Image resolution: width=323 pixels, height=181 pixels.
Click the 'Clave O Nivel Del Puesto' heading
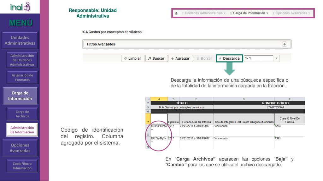290,119
